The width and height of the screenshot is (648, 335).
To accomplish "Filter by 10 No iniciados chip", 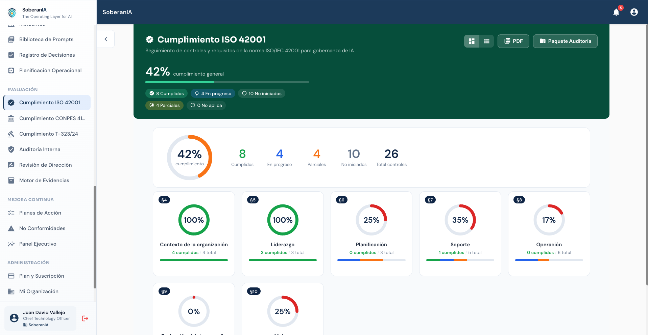I will pyautogui.click(x=262, y=93).
